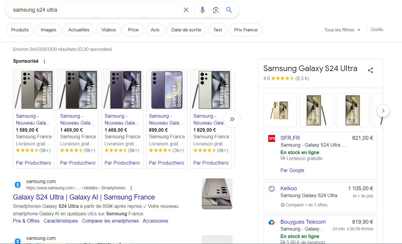Click the blue magnifying glass search icon
Screen dimensions: 402x244
(229, 10)
